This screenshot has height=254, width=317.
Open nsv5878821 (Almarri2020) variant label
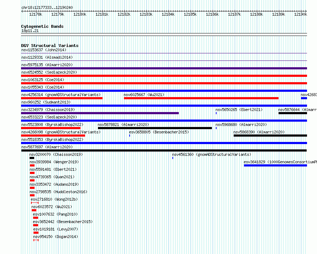[123, 125]
